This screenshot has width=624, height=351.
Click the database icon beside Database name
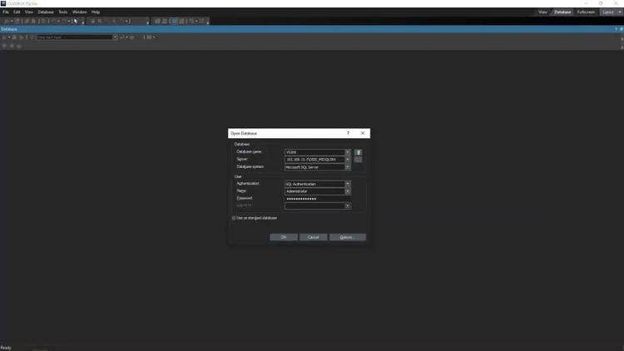(x=358, y=152)
